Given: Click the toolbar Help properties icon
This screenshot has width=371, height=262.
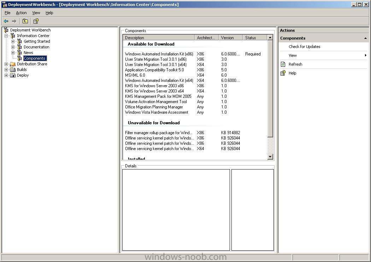Looking at the screenshot, I should (x=36, y=21).
